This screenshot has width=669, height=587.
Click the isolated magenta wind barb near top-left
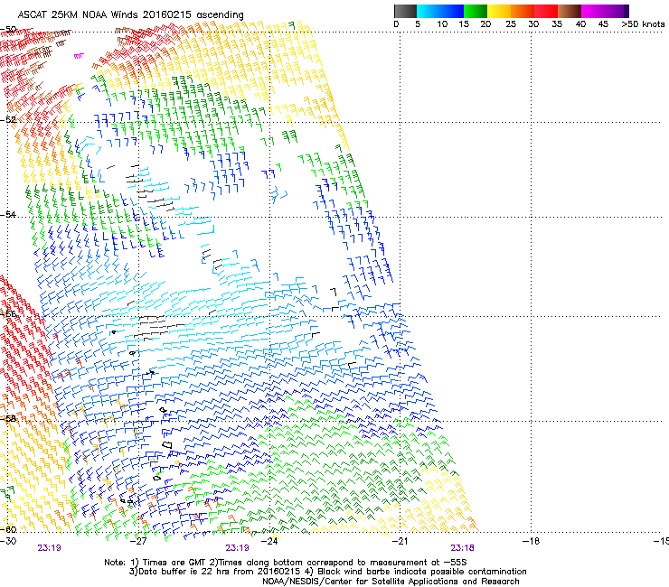click(79, 55)
